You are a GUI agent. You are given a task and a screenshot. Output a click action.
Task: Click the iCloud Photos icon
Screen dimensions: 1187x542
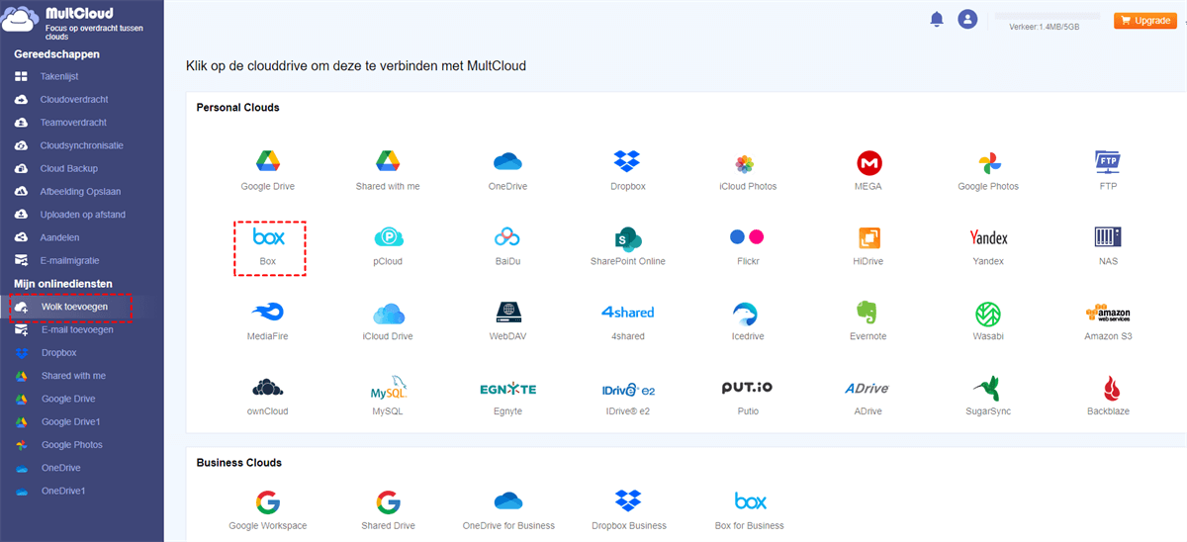[x=747, y=163]
